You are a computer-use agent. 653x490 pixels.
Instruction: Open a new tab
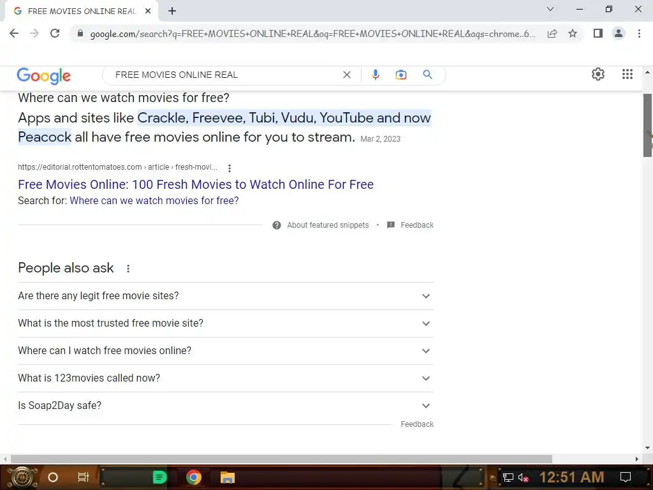coord(172,11)
